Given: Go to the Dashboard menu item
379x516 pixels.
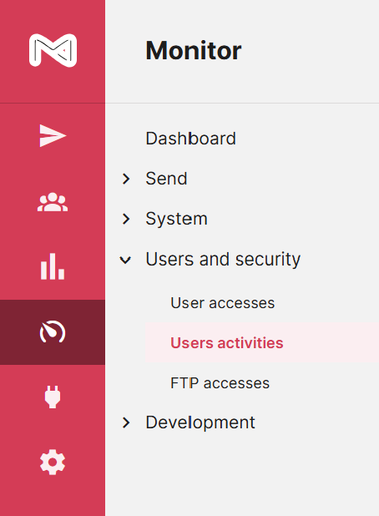Looking at the screenshot, I should click(x=191, y=139).
